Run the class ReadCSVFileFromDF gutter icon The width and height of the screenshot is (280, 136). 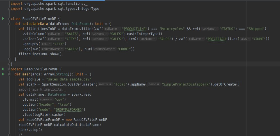(x=3, y=19)
